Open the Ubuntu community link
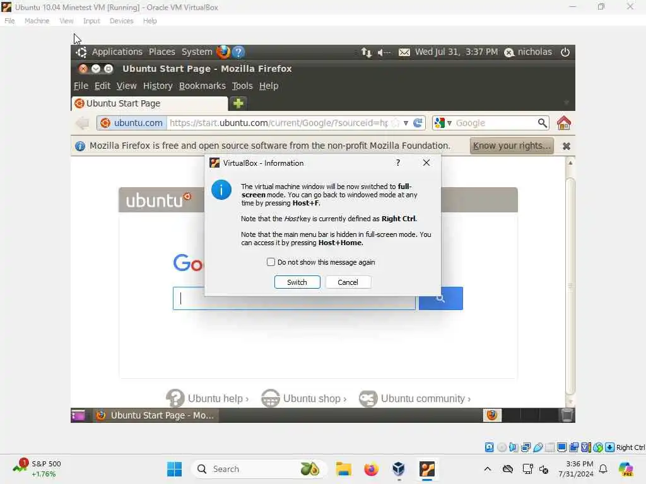 (x=415, y=398)
